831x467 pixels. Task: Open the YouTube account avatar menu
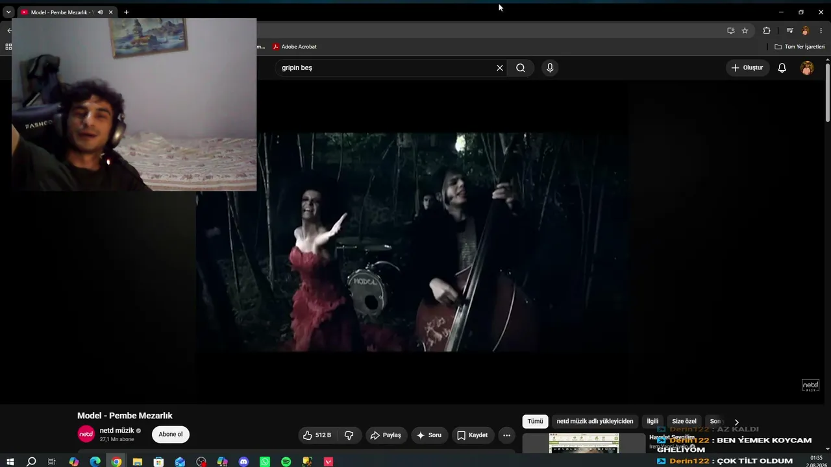(807, 67)
